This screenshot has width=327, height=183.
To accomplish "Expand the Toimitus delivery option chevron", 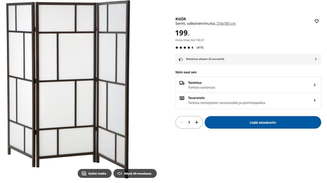I will coord(314,85).
